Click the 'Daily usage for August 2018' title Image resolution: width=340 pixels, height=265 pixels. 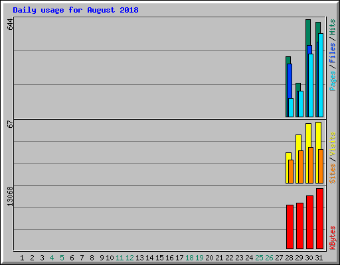pyautogui.click(x=76, y=10)
